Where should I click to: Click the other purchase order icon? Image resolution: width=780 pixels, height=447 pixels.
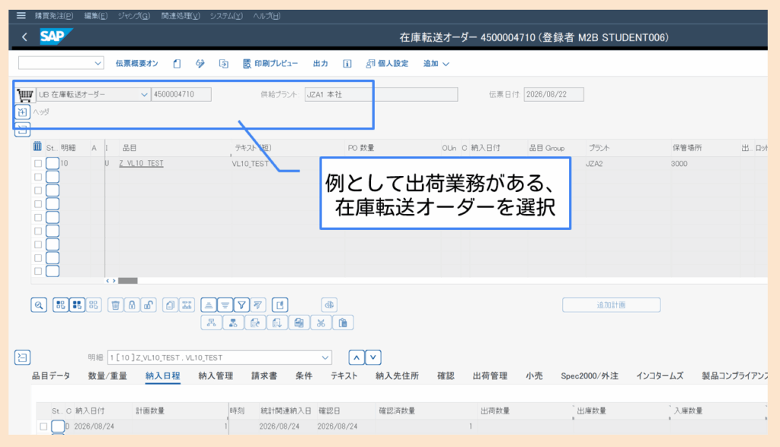tap(224, 64)
